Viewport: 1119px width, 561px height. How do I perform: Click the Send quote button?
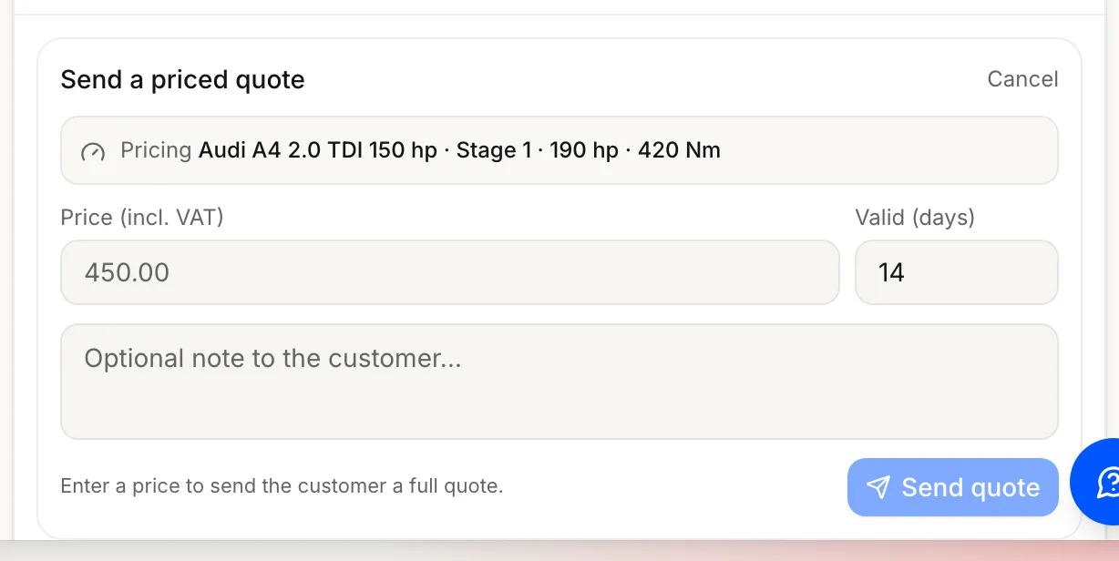[953, 487]
